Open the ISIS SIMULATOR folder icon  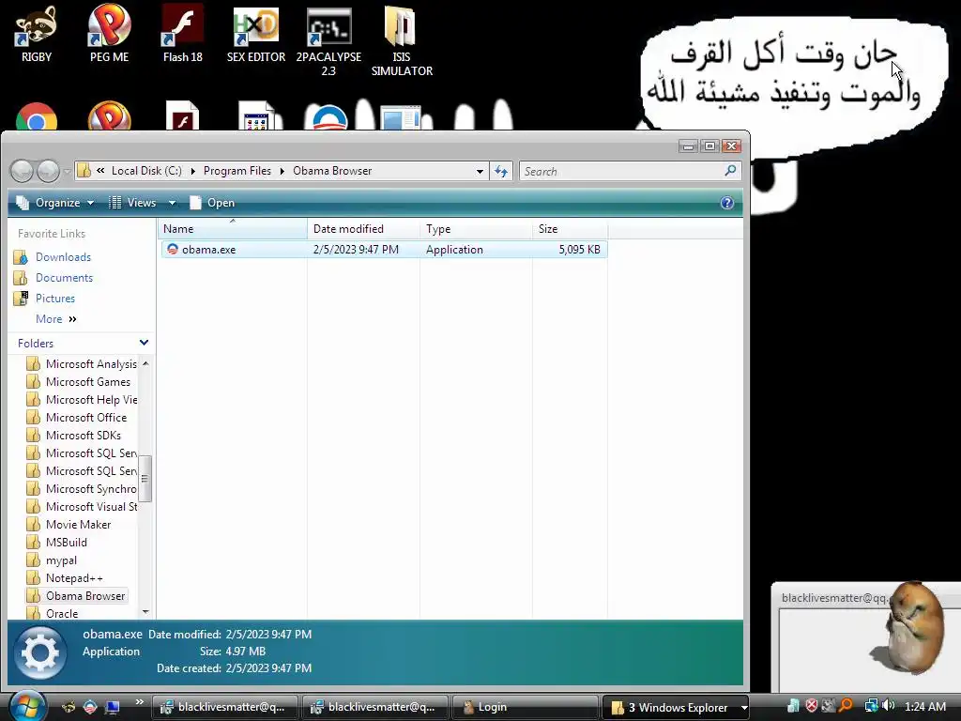click(x=402, y=41)
